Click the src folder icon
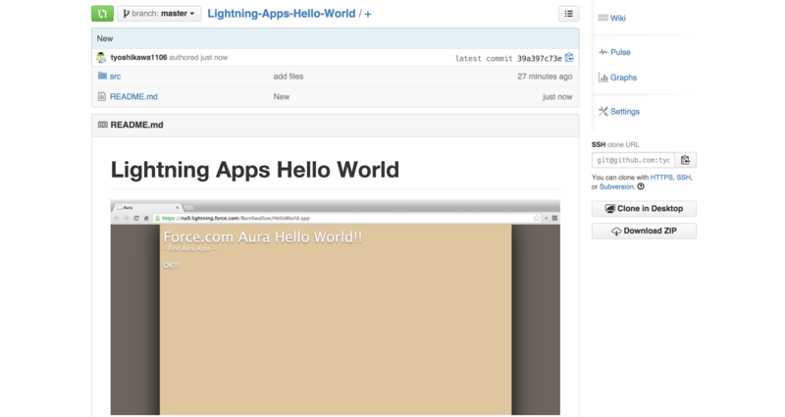The width and height of the screenshot is (785, 417). click(102, 76)
